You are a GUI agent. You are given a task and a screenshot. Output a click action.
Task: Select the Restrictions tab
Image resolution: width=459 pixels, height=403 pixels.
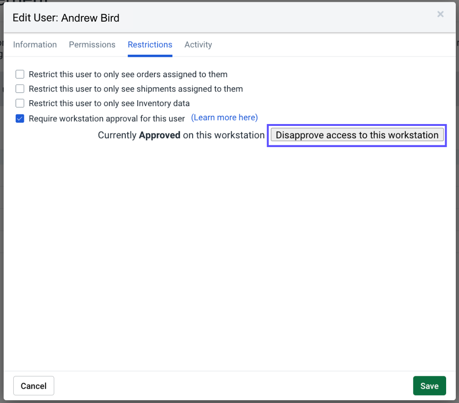pos(150,45)
